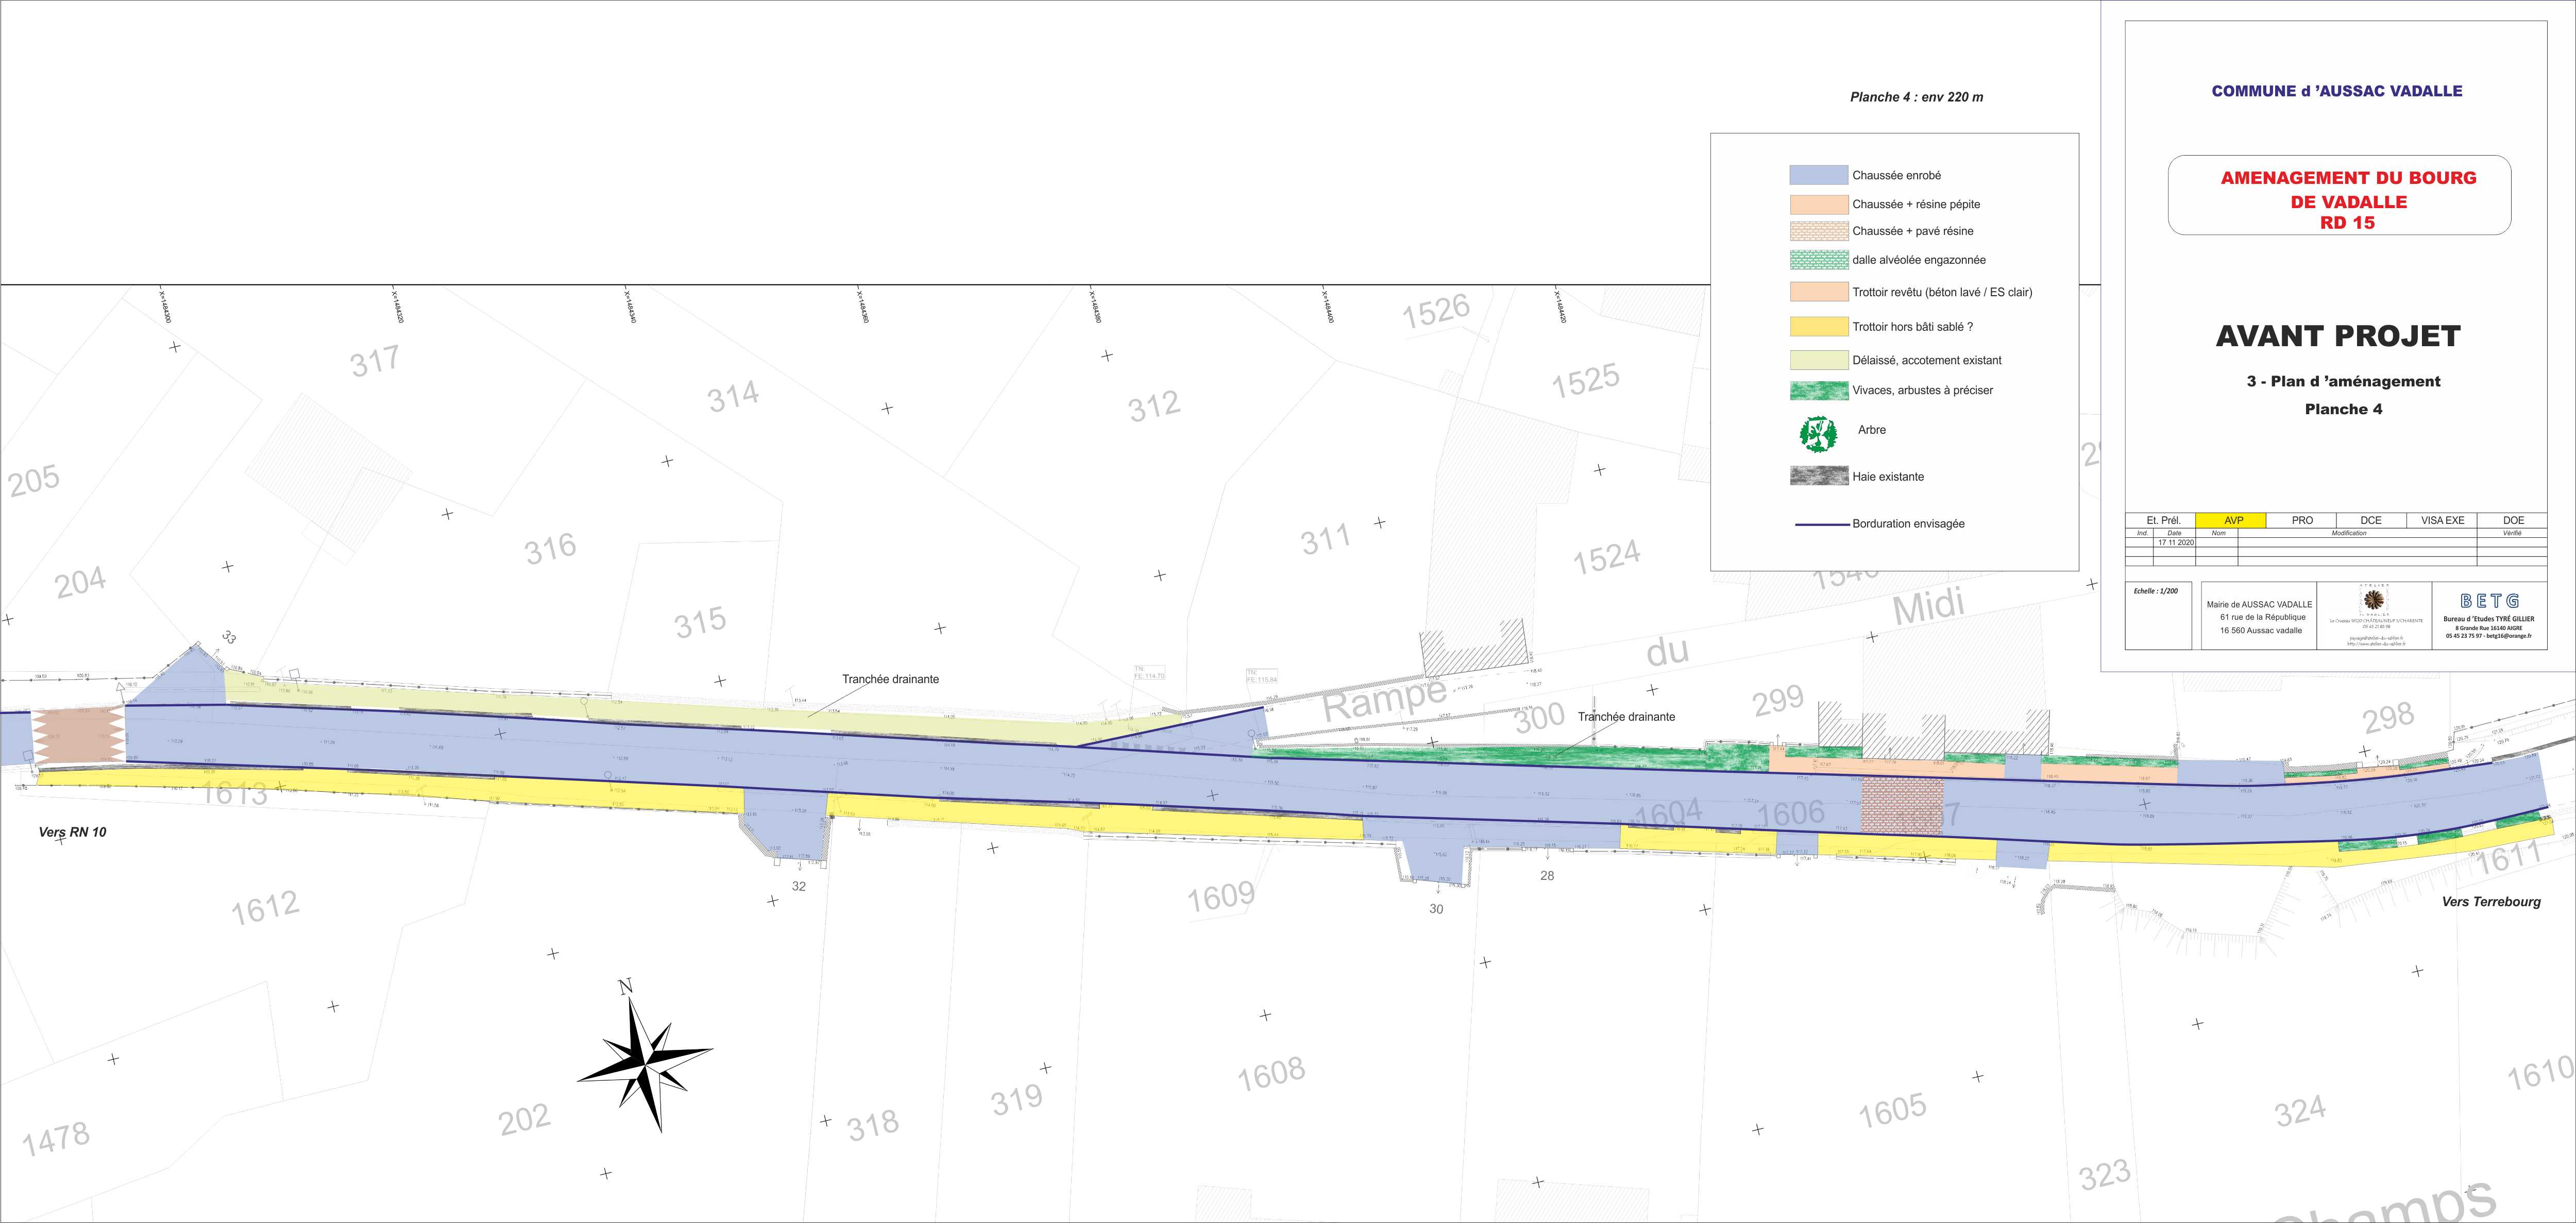Viewport: 2576px width, 1223px height.
Task: Click the Arbre tree symbol in legend
Action: click(1818, 433)
